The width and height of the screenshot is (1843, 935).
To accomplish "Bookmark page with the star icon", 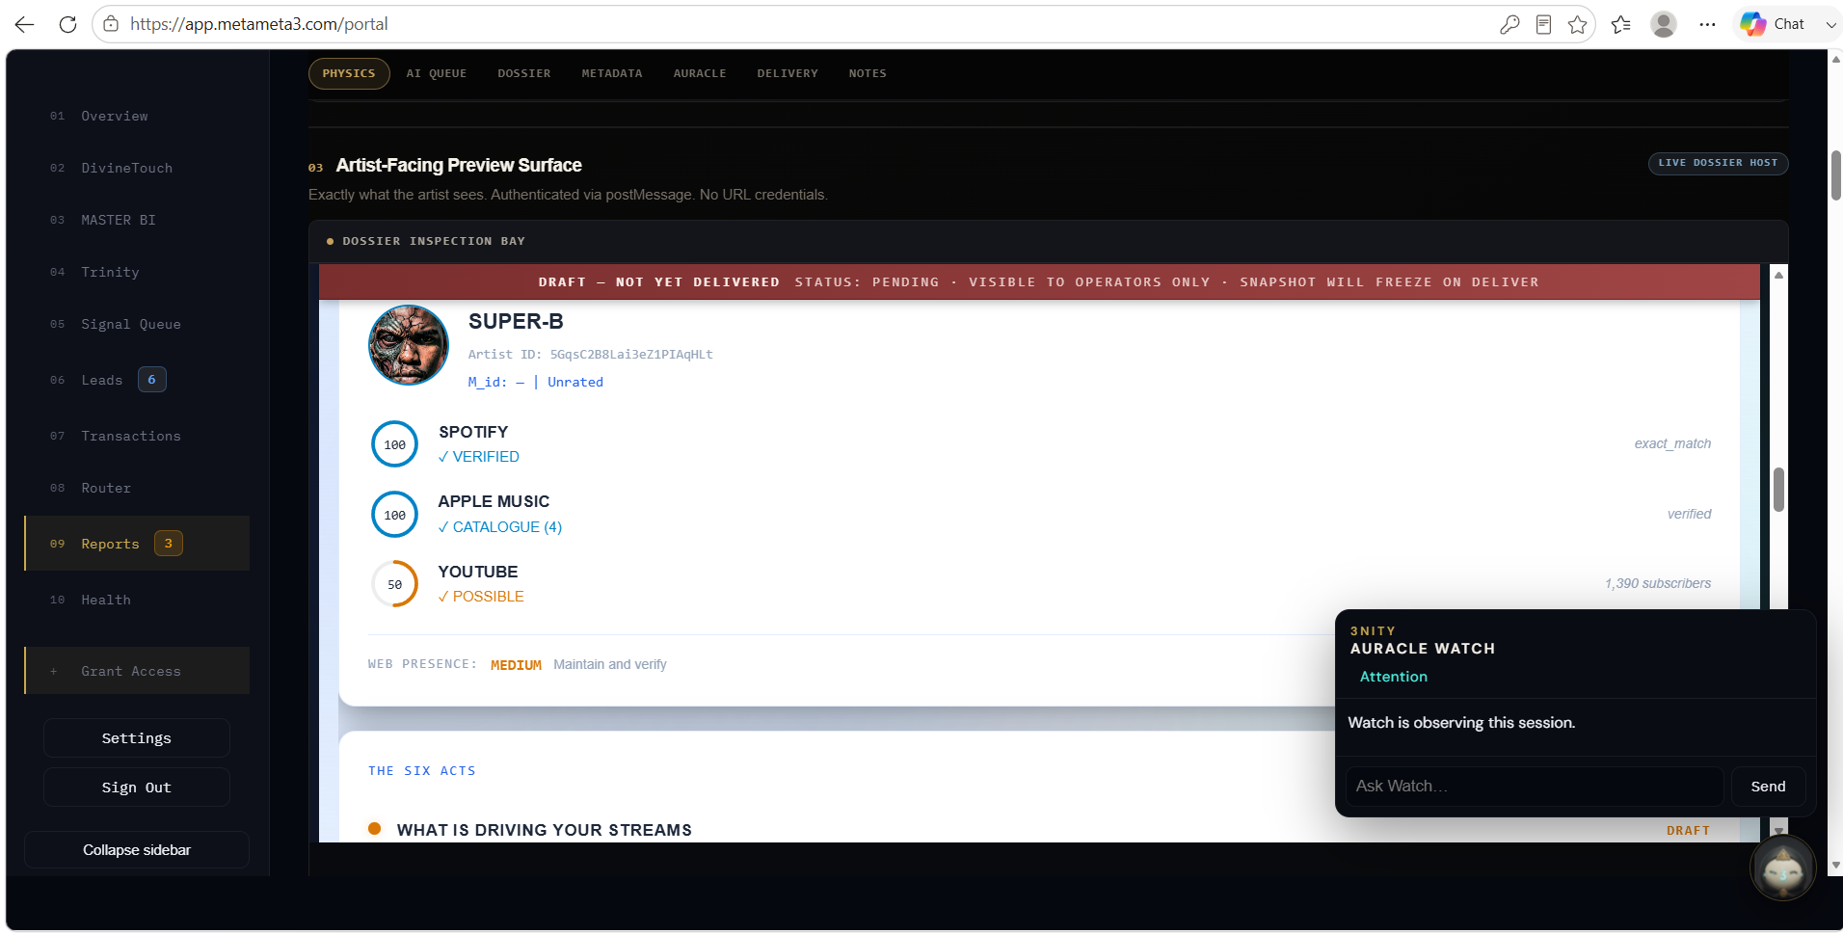I will pyautogui.click(x=1577, y=24).
